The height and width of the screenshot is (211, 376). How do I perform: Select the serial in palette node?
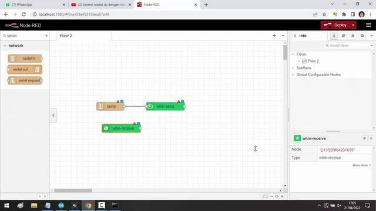[x=25, y=59]
